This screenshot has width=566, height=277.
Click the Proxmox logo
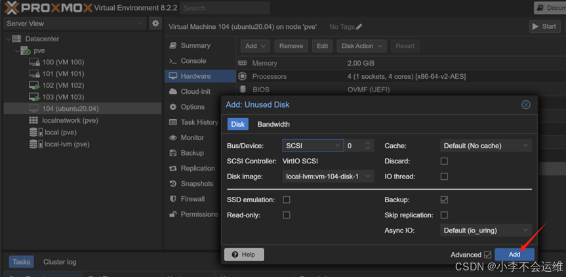48,8
